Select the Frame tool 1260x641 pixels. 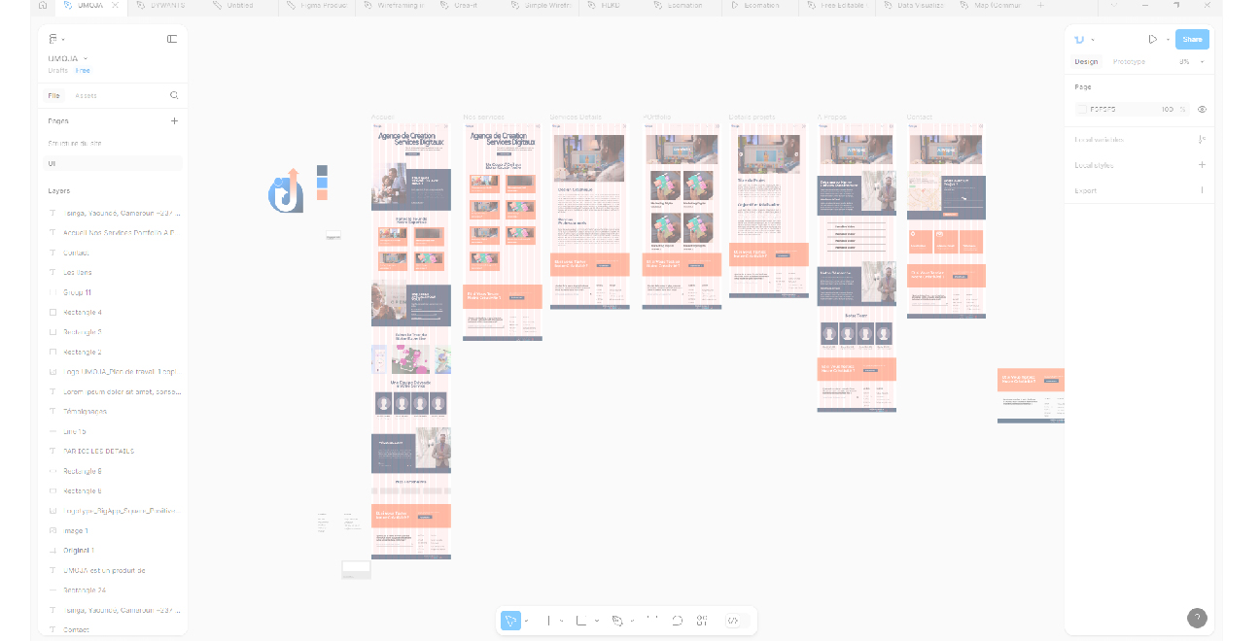point(549,621)
